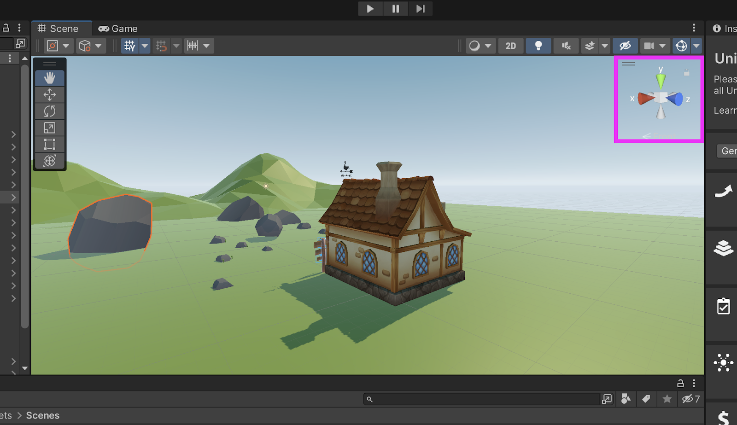Click the Step forward button
The width and height of the screenshot is (737, 425).
(420, 9)
